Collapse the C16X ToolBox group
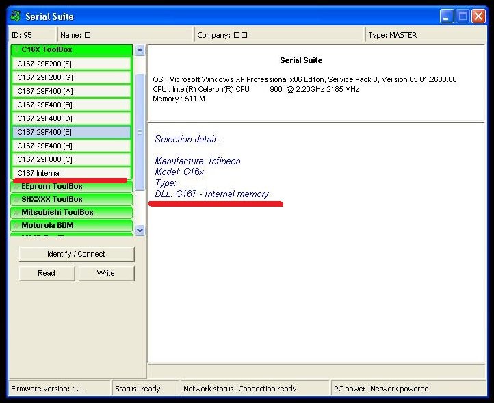 [71, 50]
